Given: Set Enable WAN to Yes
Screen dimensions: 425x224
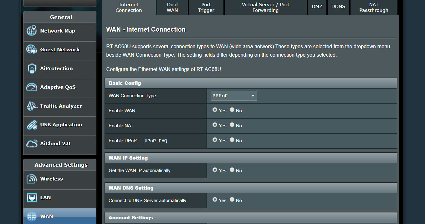Looking at the screenshot, I should (215, 110).
